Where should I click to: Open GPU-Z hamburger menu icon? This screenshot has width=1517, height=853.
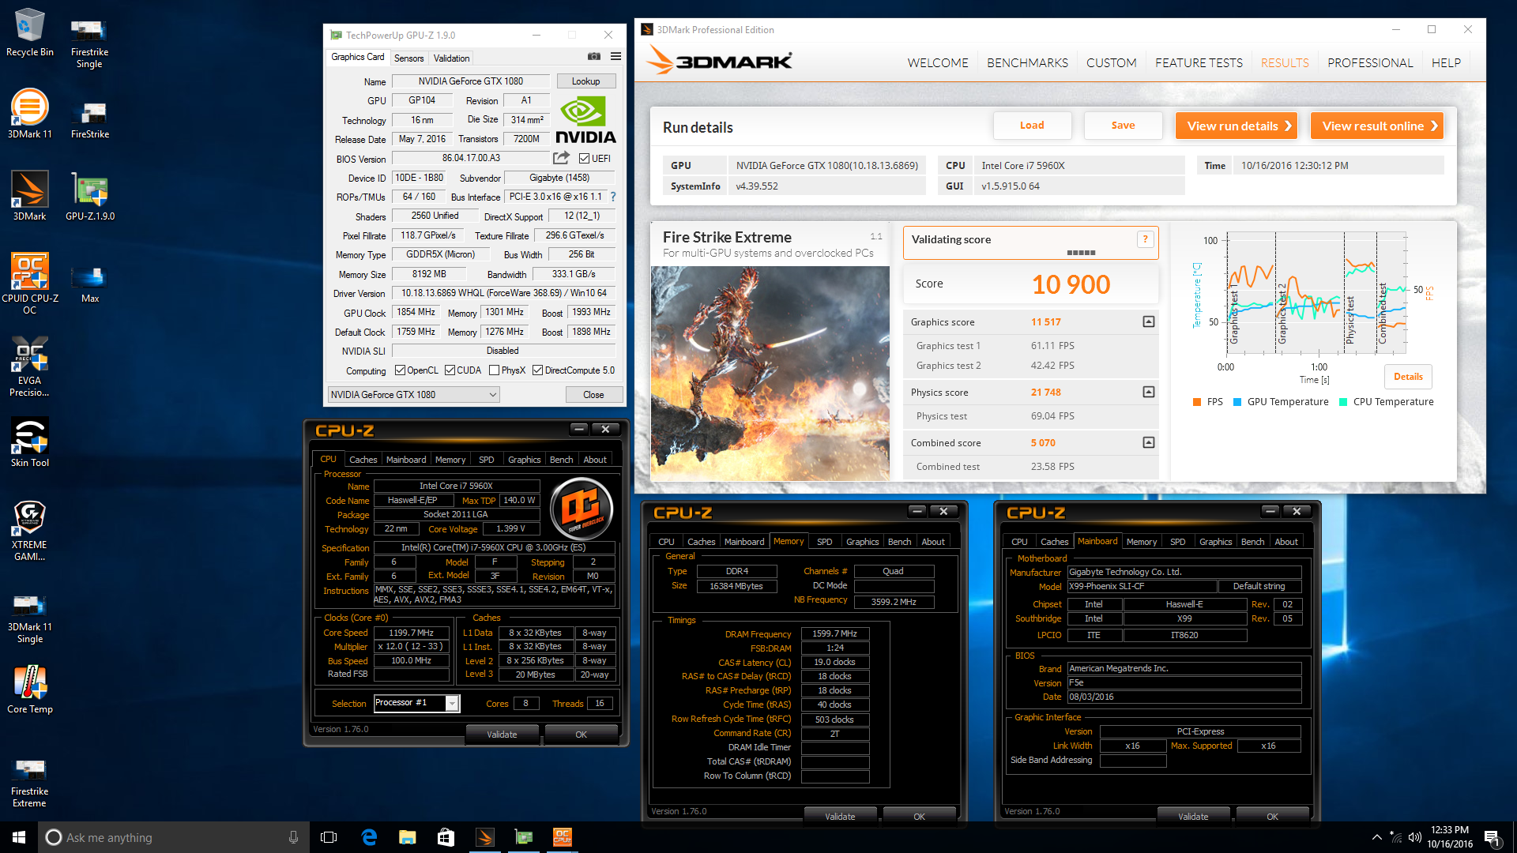(x=615, y=57)
